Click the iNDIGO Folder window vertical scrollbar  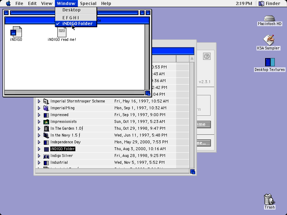147,57
